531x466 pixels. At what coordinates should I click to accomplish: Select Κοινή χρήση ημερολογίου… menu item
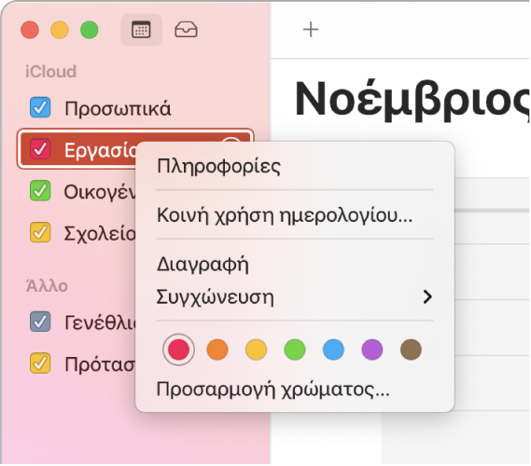[x=295, y=215]
